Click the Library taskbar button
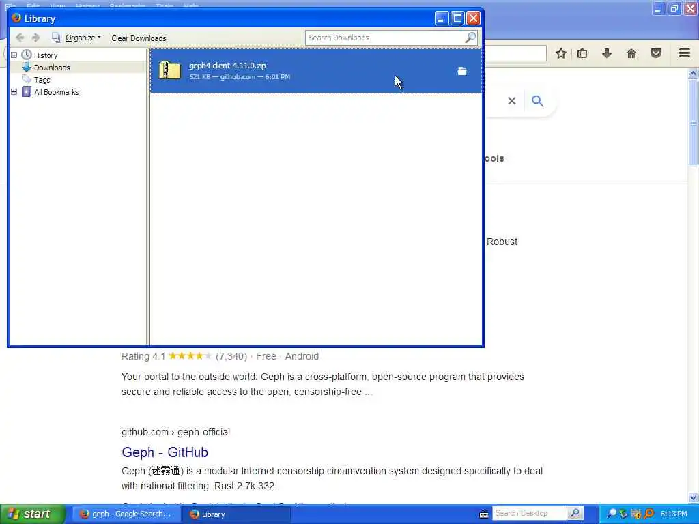699x524 pixels. 238,514
